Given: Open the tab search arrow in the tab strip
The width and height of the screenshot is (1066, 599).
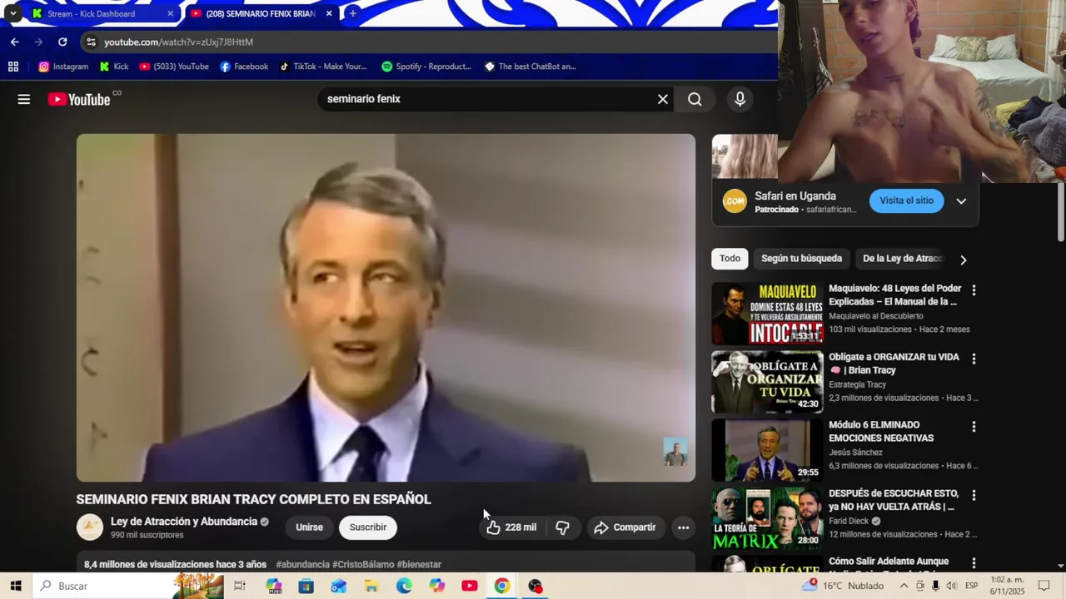Looking at the screenshot, I should [x=12, y=13].
